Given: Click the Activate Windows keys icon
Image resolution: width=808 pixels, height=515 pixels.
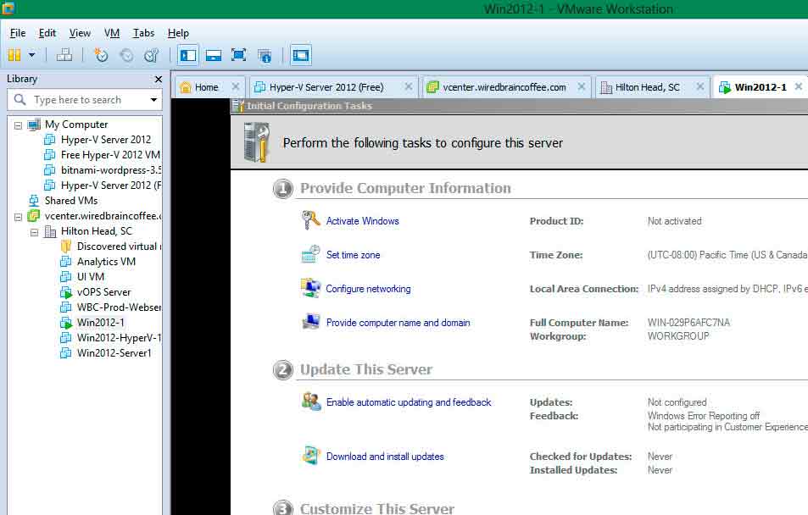Looking at the screenshot, I should (310, 220).
